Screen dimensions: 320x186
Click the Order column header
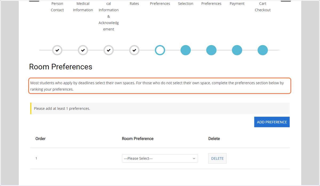point(41,139)
